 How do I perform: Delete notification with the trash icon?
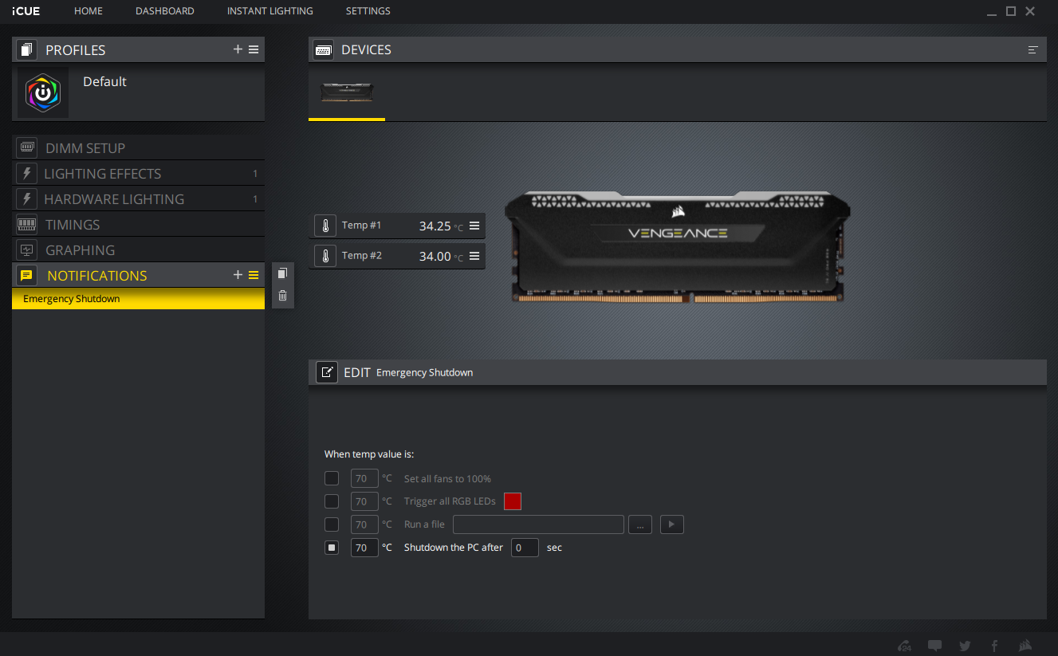coord(282,296)
